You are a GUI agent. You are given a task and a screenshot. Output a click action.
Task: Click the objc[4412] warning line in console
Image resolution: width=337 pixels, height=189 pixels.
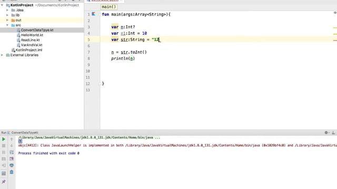click(x=177, y=145)
